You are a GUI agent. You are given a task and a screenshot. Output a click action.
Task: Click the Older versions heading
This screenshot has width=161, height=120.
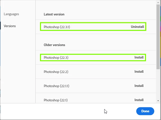pyautogui.click(x=54, y=45)
